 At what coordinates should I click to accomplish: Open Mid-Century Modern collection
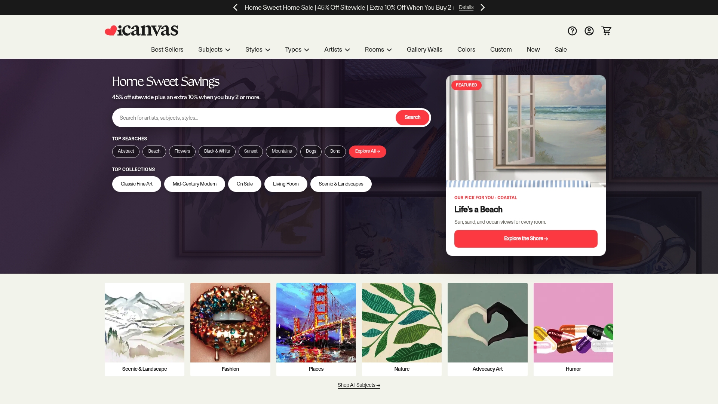(x=194, y=184)
